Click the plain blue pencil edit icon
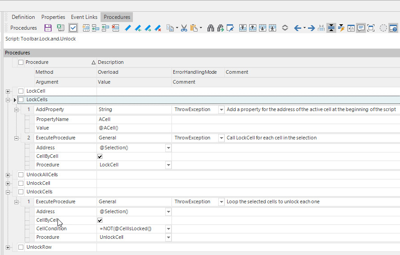 pyautogui.click(x=127, y=28)
